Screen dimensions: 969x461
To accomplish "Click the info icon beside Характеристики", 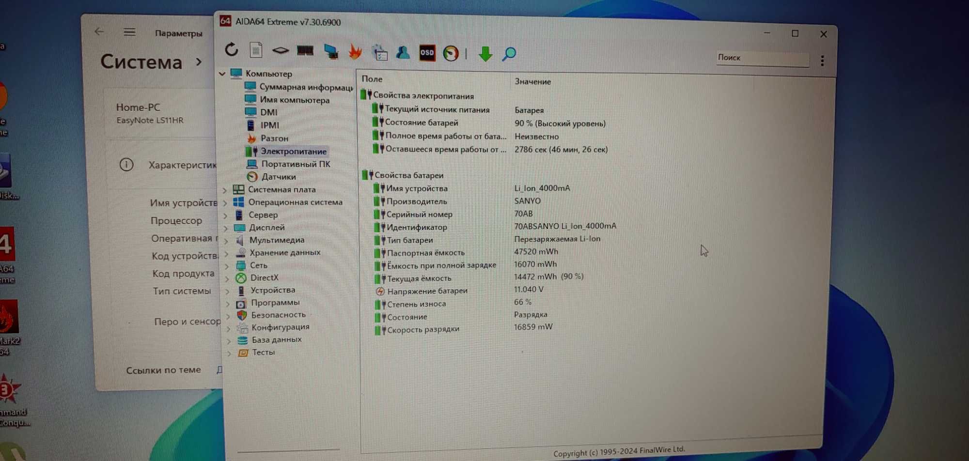I will coord(126,165).
